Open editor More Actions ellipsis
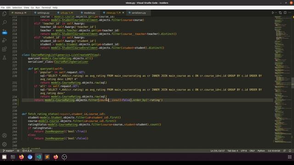Image resolution: width=294 pixels, height=165 pixels. pos(290,13)
